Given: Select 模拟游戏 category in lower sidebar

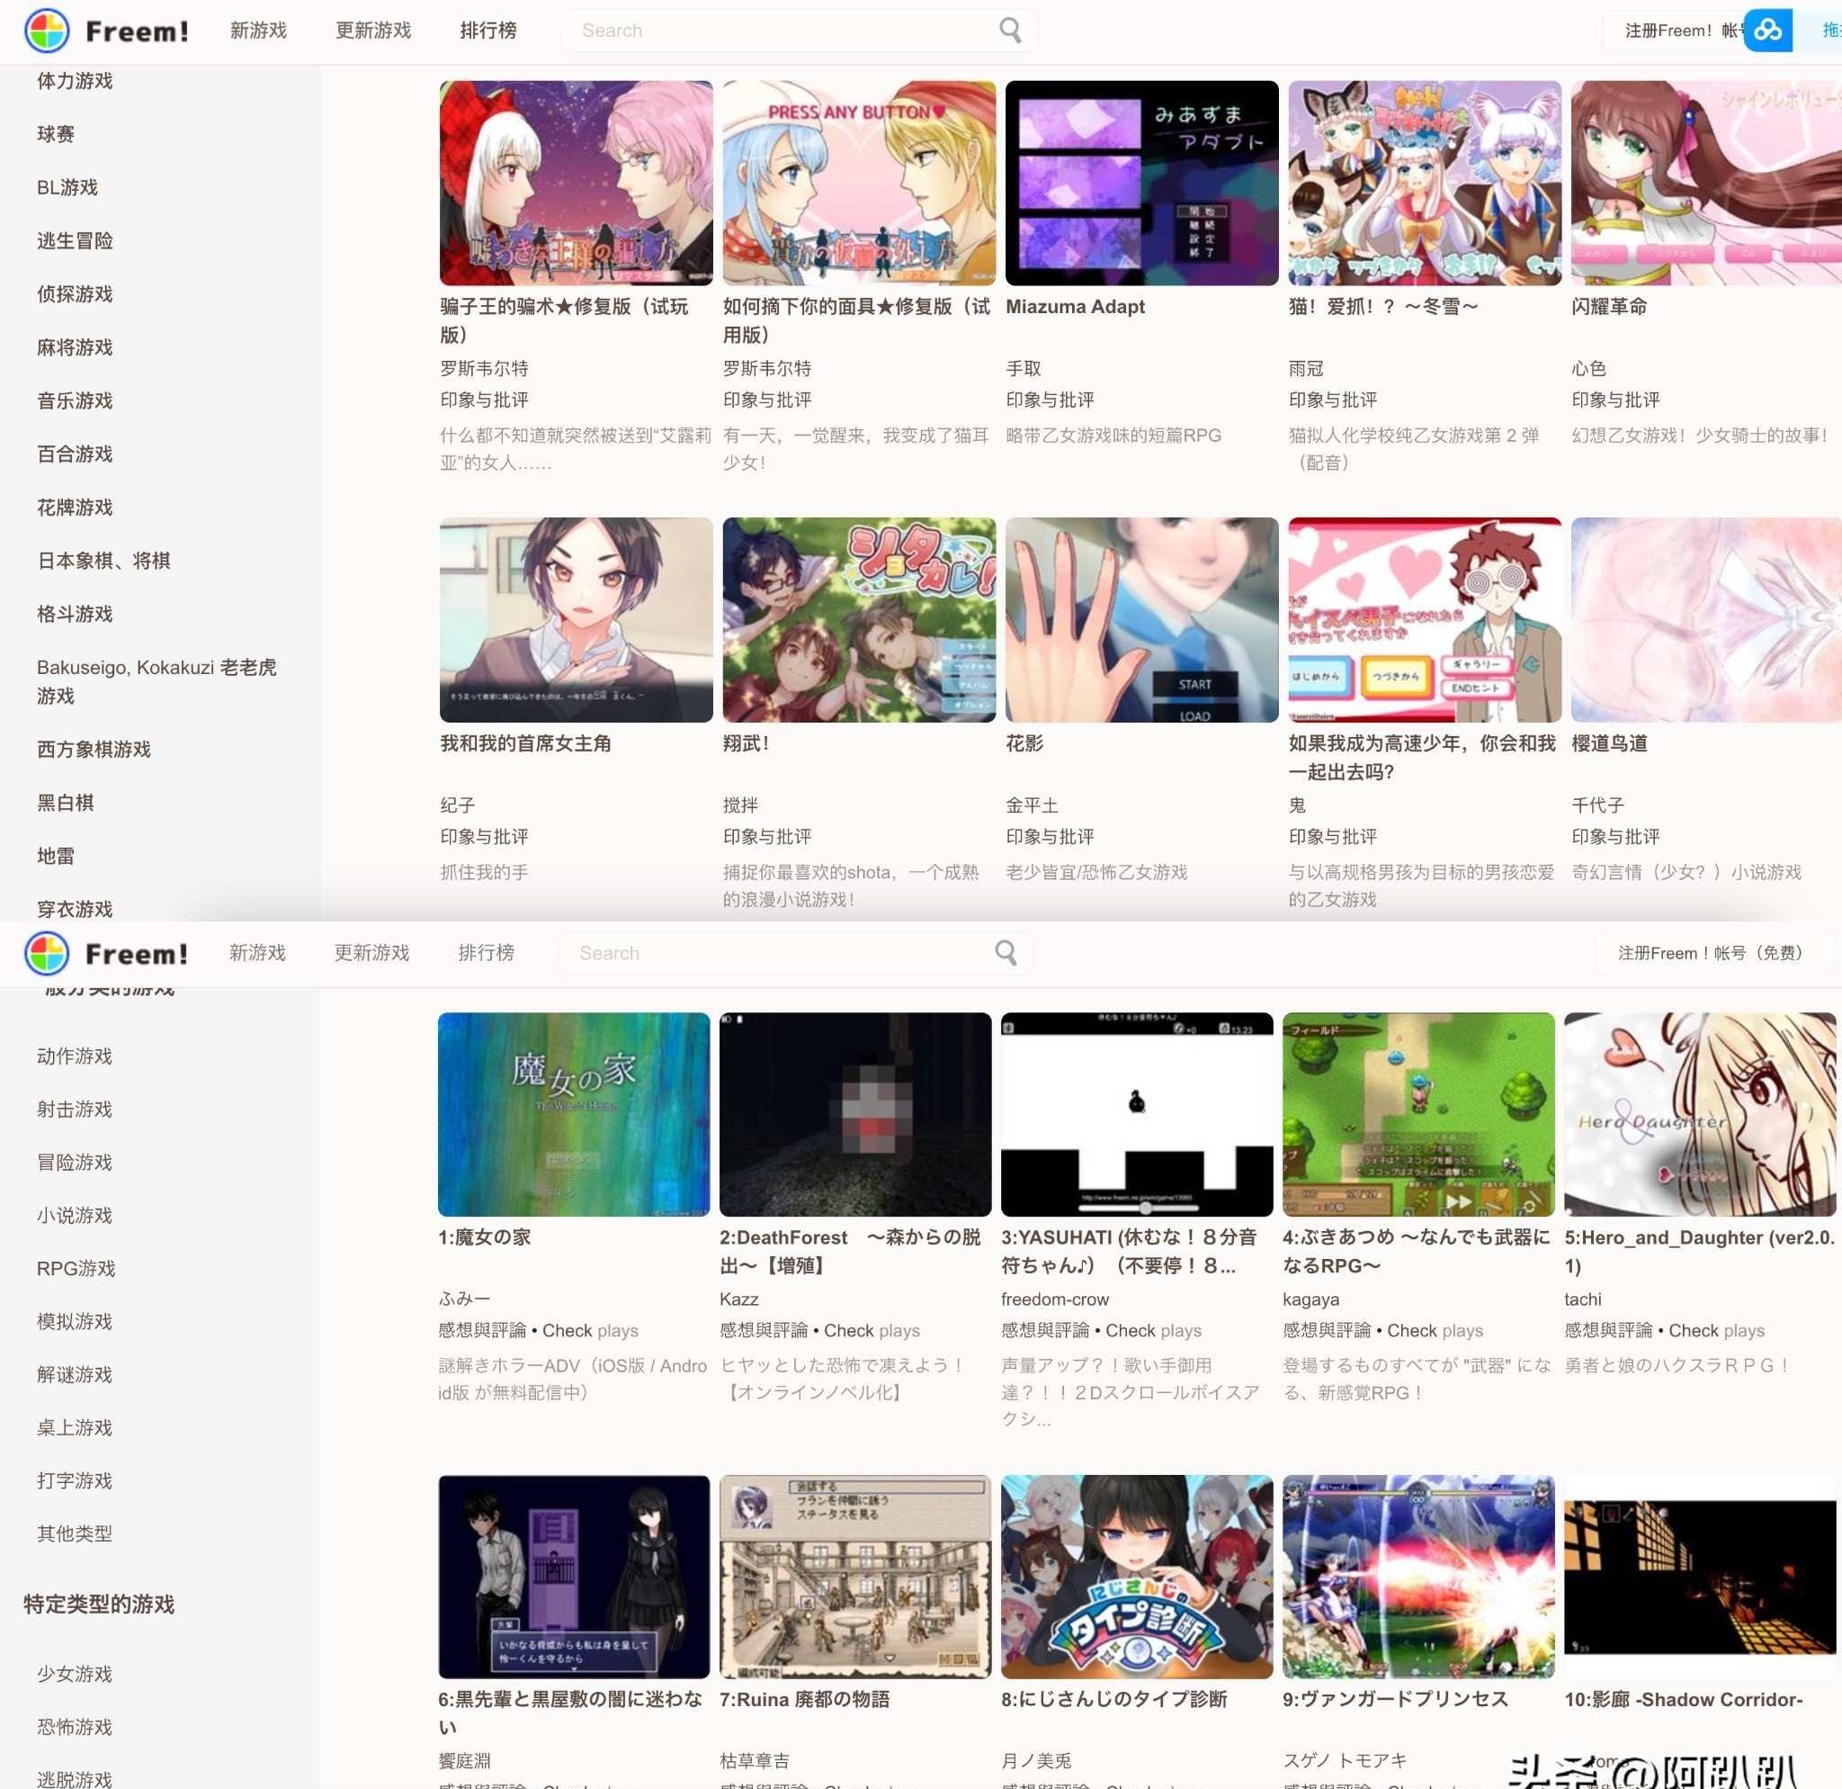Looking at the screenshot, I should [x=75, y=1322].
